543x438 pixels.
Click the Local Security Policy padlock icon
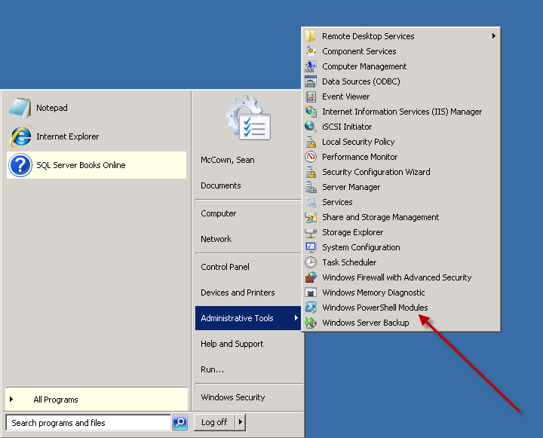(311, 142)
